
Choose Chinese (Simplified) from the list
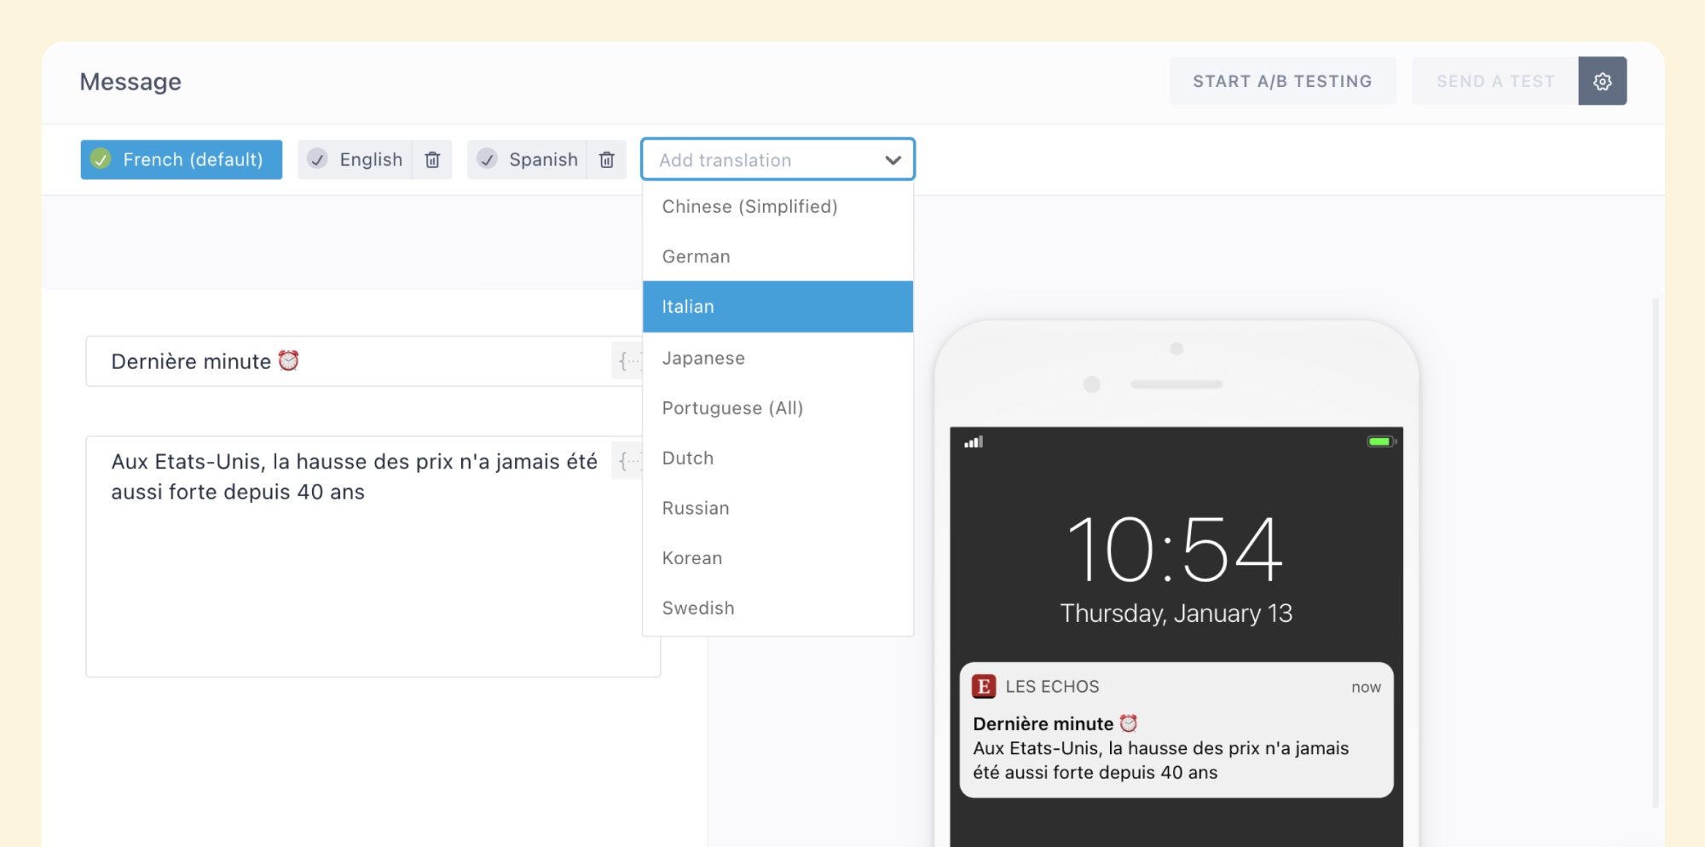[777, 206]
